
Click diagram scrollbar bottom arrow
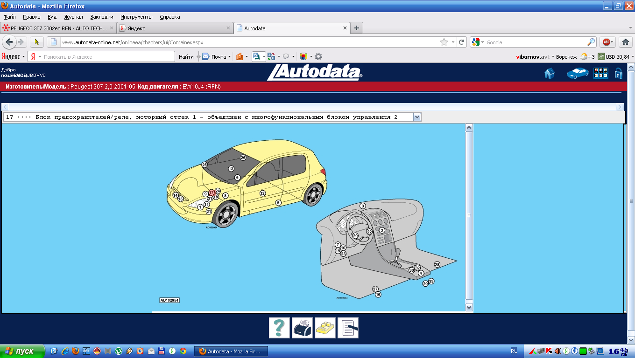(469, 307)
